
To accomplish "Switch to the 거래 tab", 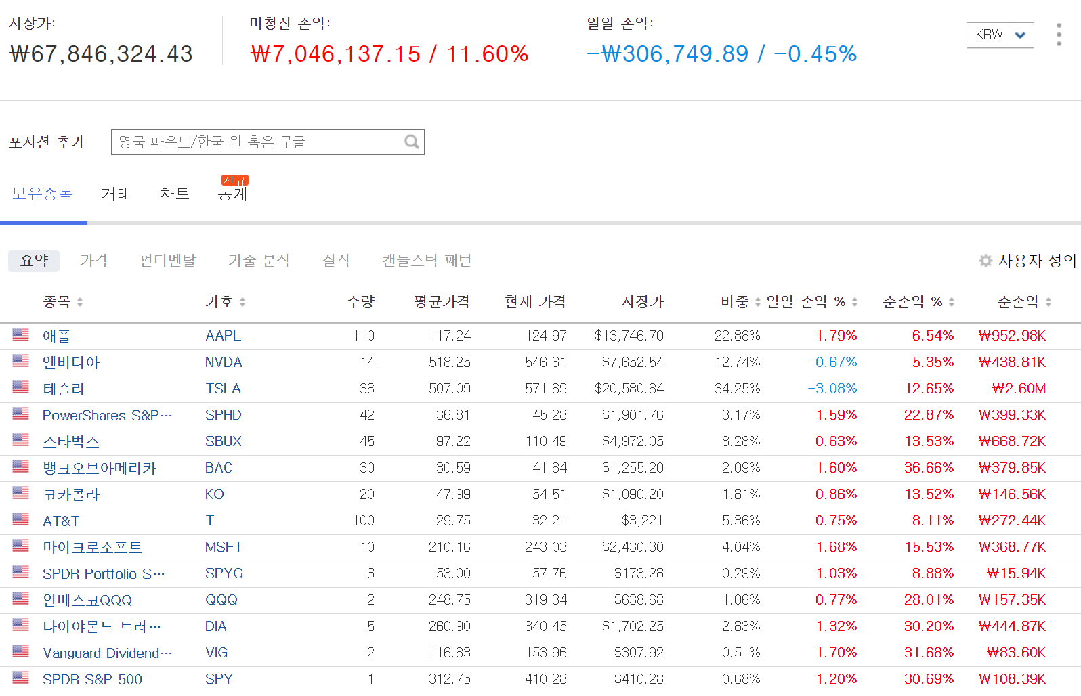I will pyautogui.click(x=116, y=194).
